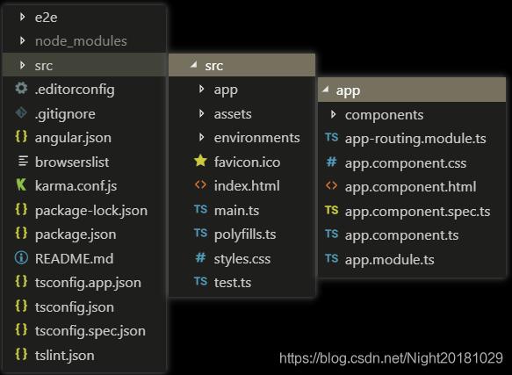512x375 pixels.
Task: Expand the e2e folder arrow
Action: click(x=22, y=17)
